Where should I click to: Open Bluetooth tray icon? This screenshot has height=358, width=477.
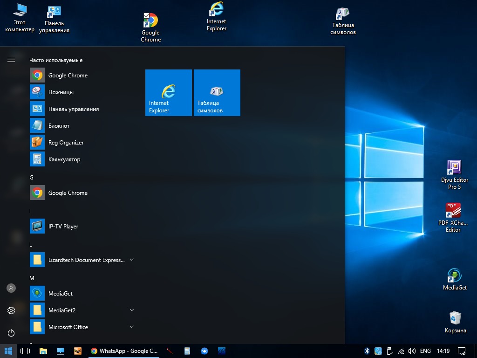tap(367, 351)
